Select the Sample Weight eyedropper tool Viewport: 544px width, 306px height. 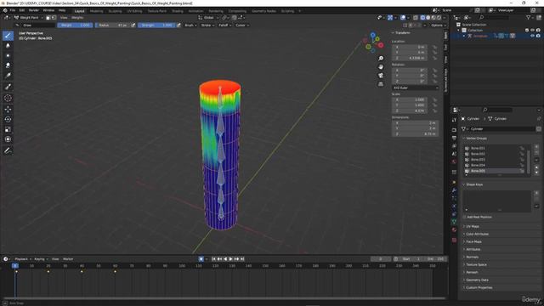click(8, 87)
